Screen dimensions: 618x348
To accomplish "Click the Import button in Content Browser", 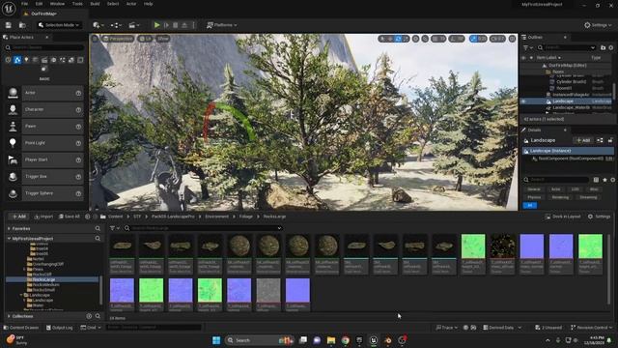I will point(43,217).
